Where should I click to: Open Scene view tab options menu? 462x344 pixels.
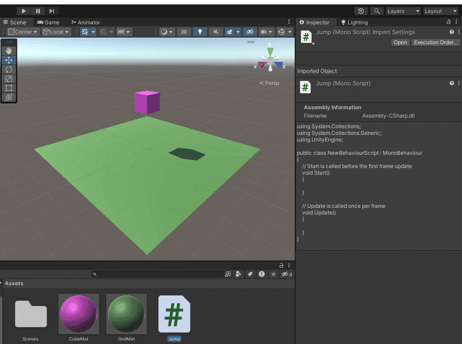[289, 22]
